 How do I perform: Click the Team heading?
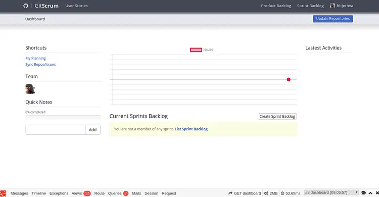click(x=31, y=76)
